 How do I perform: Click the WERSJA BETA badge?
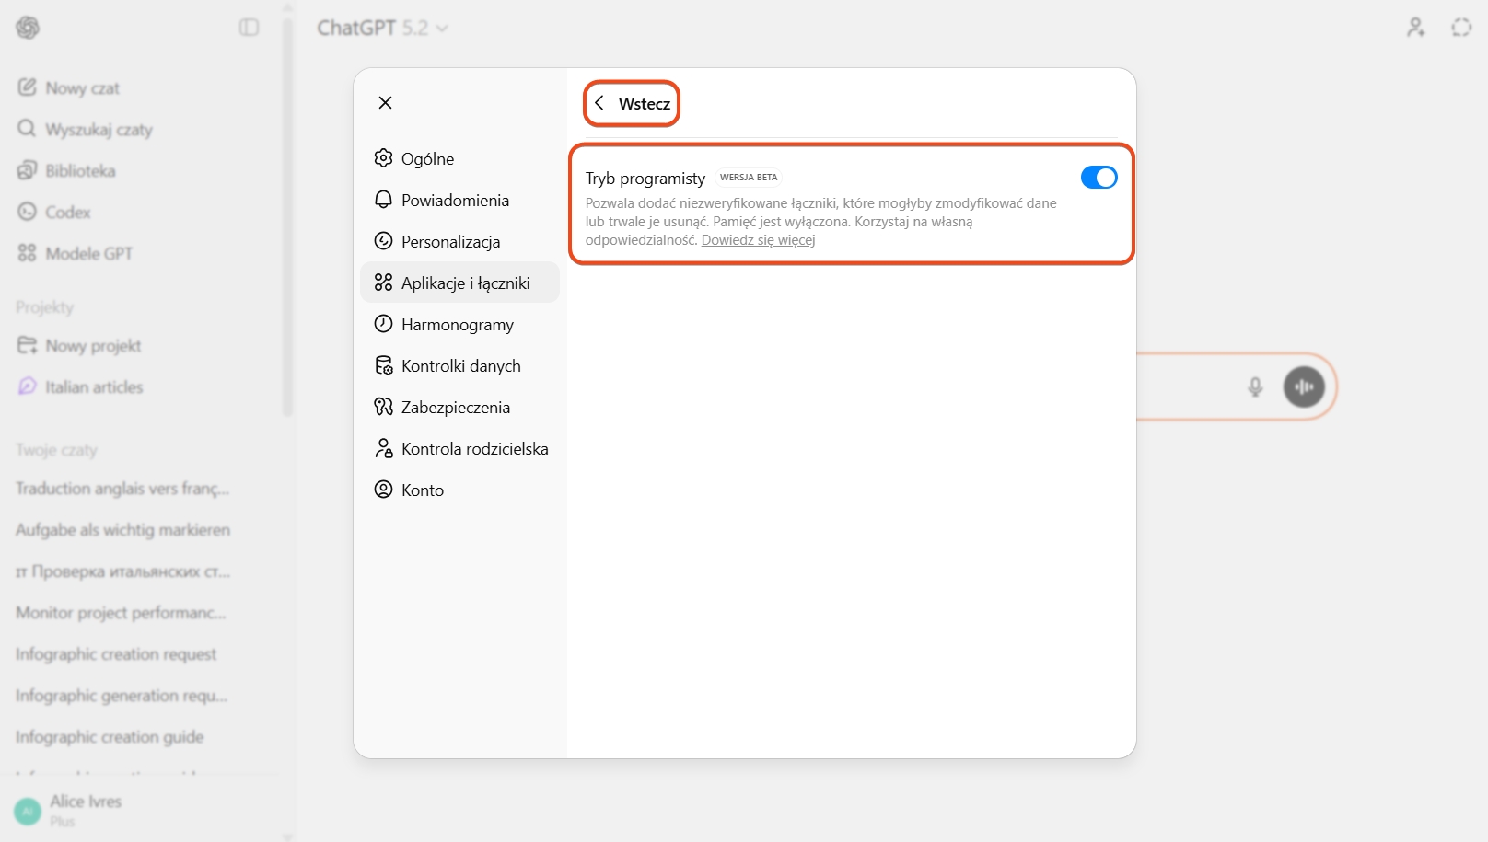(749, 178)
